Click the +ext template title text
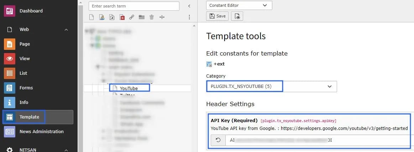 point(219,64)
